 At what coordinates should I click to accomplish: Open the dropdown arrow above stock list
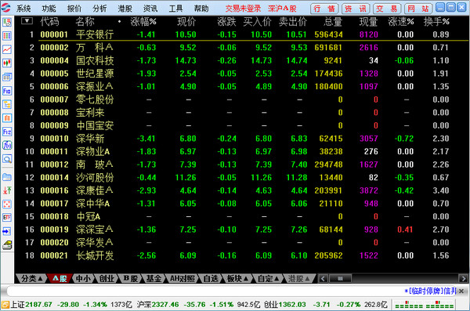tap(27, 21)
